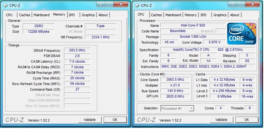This screenshot has width=264, height=129.
Task: Click the tRCD 7 clocks value
Action: [x=77, y=67]
